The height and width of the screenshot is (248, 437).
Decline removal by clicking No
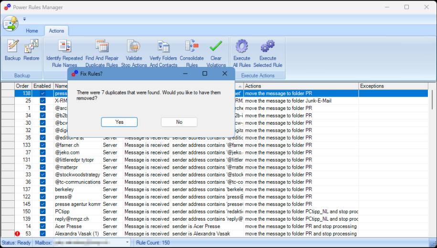pyautogui.click(x=179, y=122)
